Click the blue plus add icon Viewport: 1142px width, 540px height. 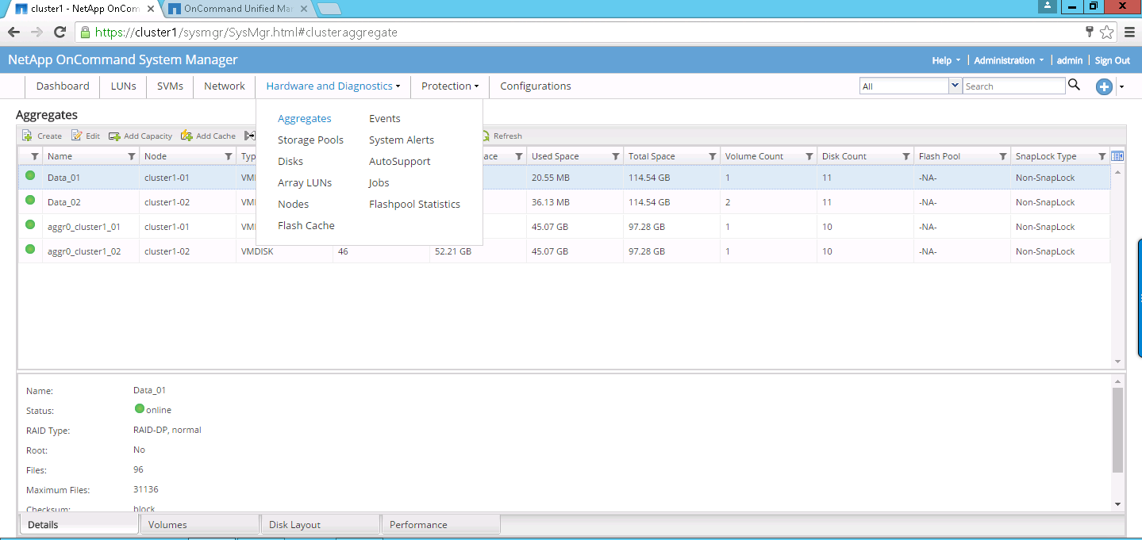point(1104,86)
